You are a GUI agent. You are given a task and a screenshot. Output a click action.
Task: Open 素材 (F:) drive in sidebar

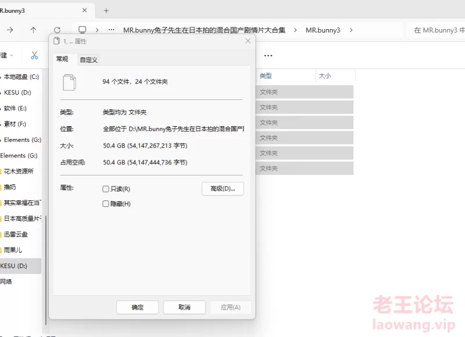[x=15, y=124]
